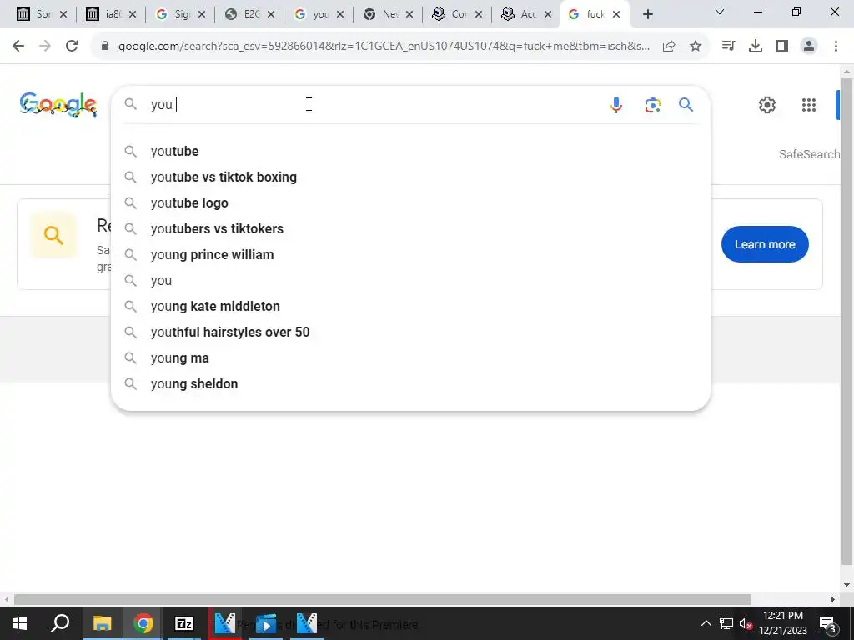
Task: Select 'youthful hairstyles over 50' suggestion
Action: [410, 332]
